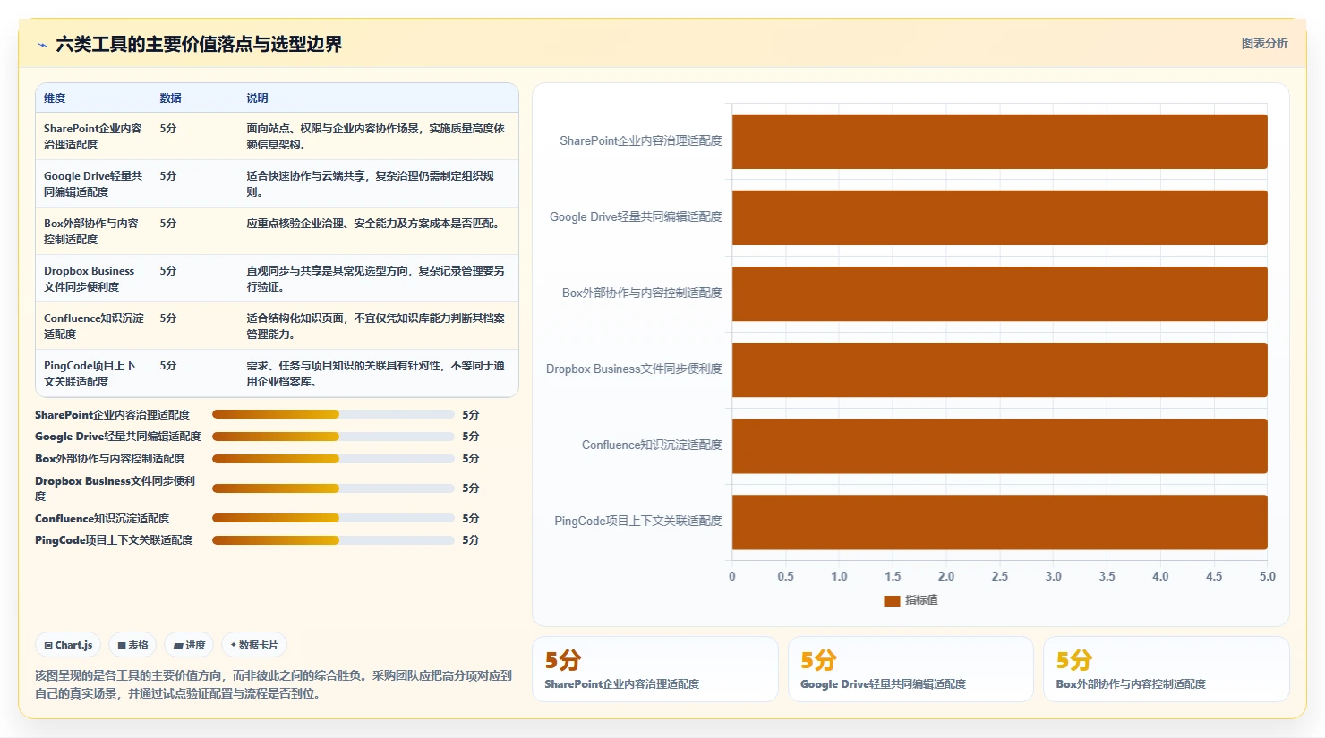The width and height of the screenshot is (1325, 738).
Task: Click the 5分 value in the Dropbox Business table row
Action: (168, 271)
